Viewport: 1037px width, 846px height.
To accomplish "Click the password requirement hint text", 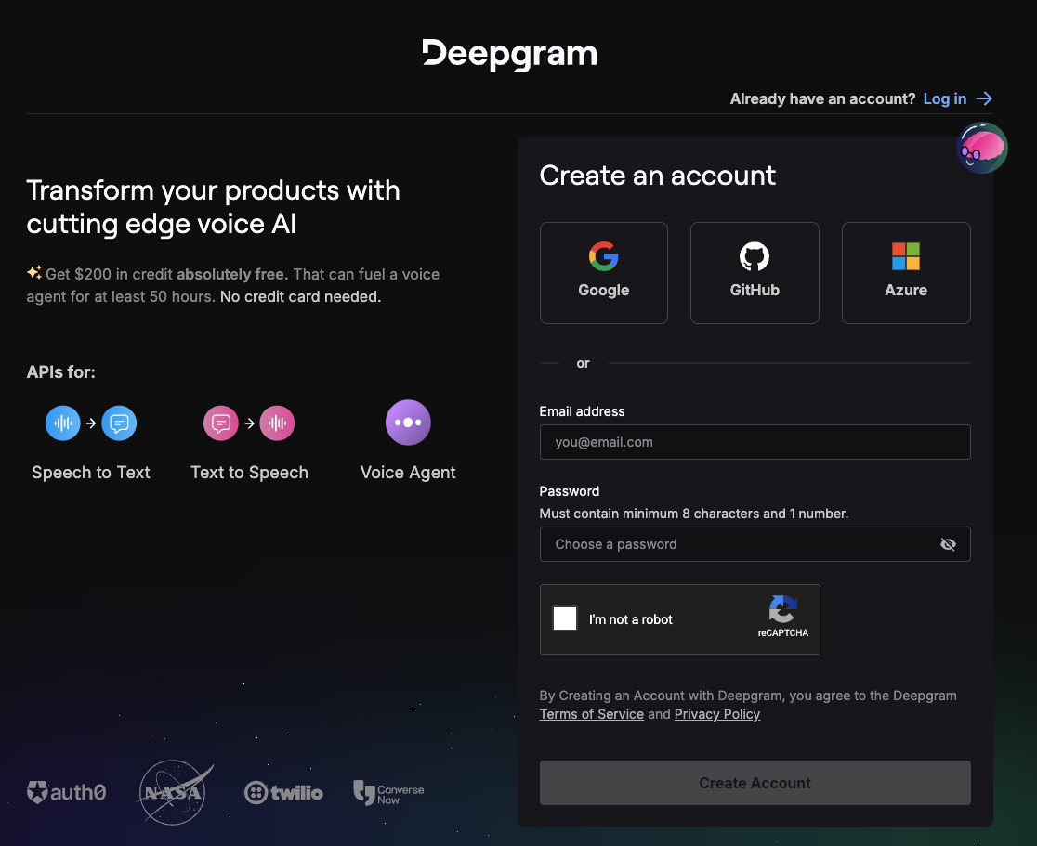I will (x=694, y=514).
